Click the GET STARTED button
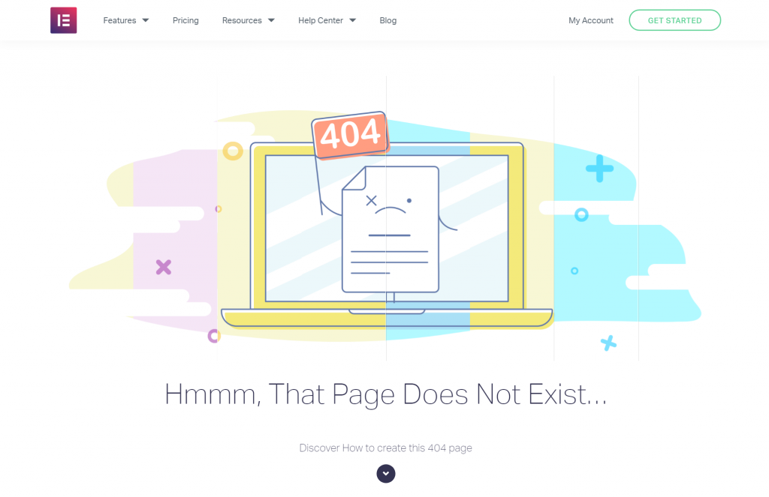The height and width of the screenshot is (497, 769). [x=675, y=20]
